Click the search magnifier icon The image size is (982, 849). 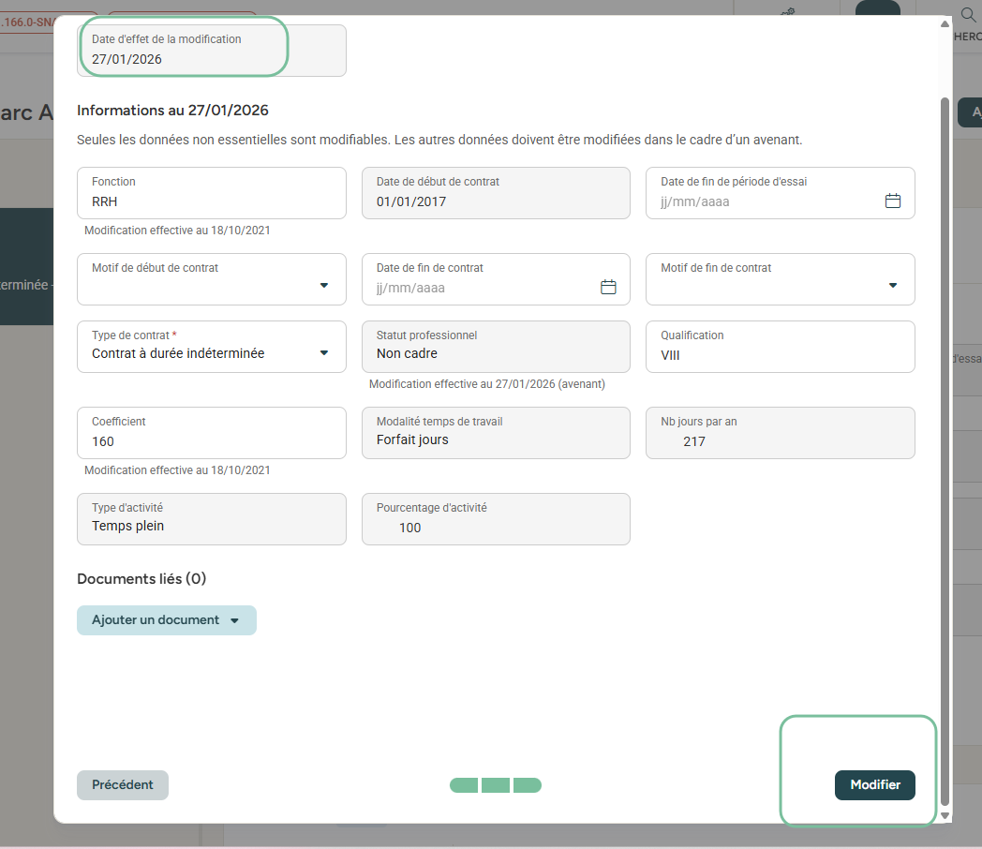[969, 16]
